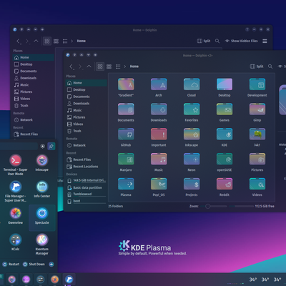Viewport: 286px width, 286px height.
Task: Open the Inkscape folder
Action: 192,137
